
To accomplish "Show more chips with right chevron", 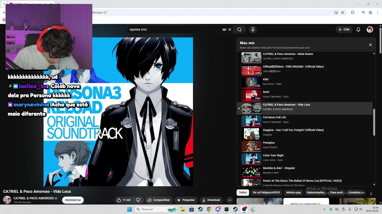I will 371,193.
